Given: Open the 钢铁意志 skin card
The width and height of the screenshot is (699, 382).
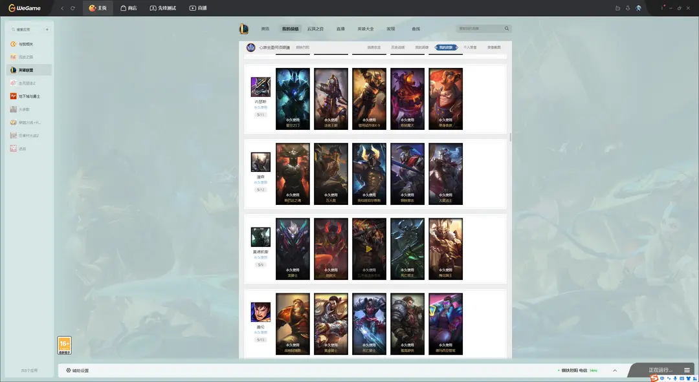Looking at the screenshot, I should pos(408,174).
